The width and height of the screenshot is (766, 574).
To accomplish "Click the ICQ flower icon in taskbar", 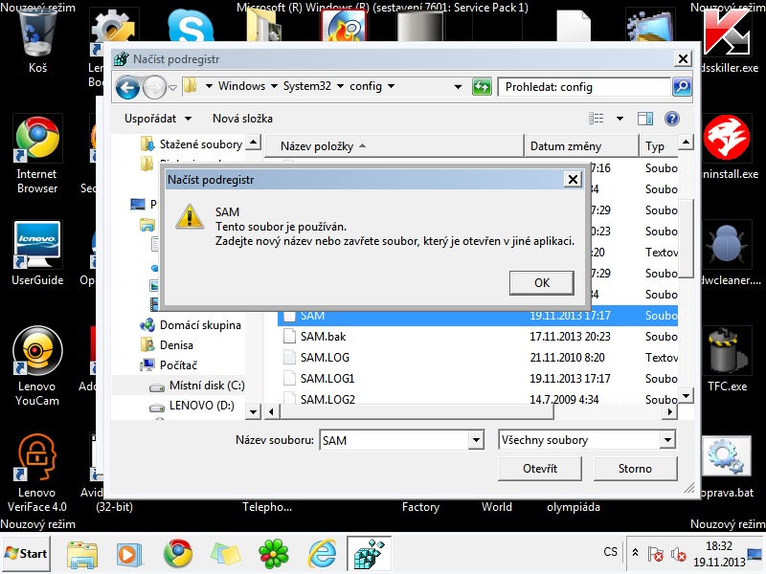I will coord(275,553).
